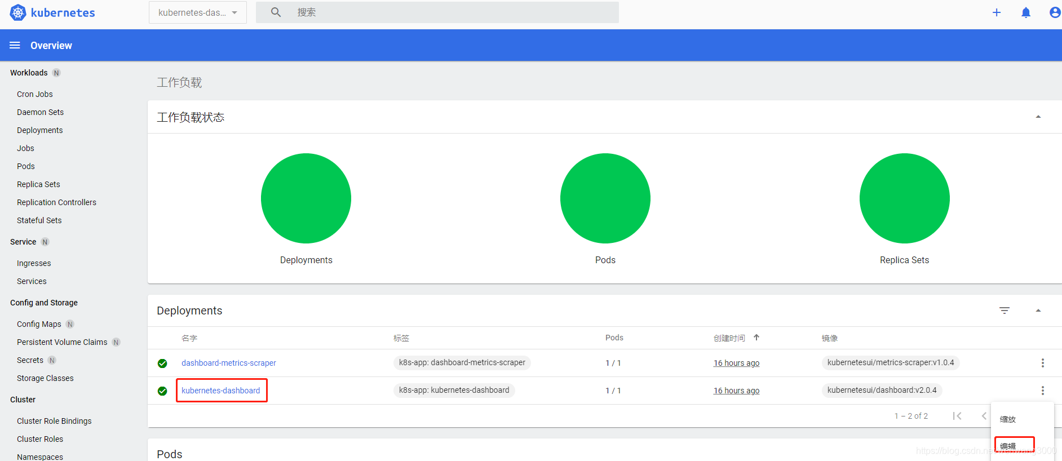This screenshot has height=461, width=1062.
Task: Click the Deployments filter icon
Action: pyautogui.click(x=1005, y=311)
